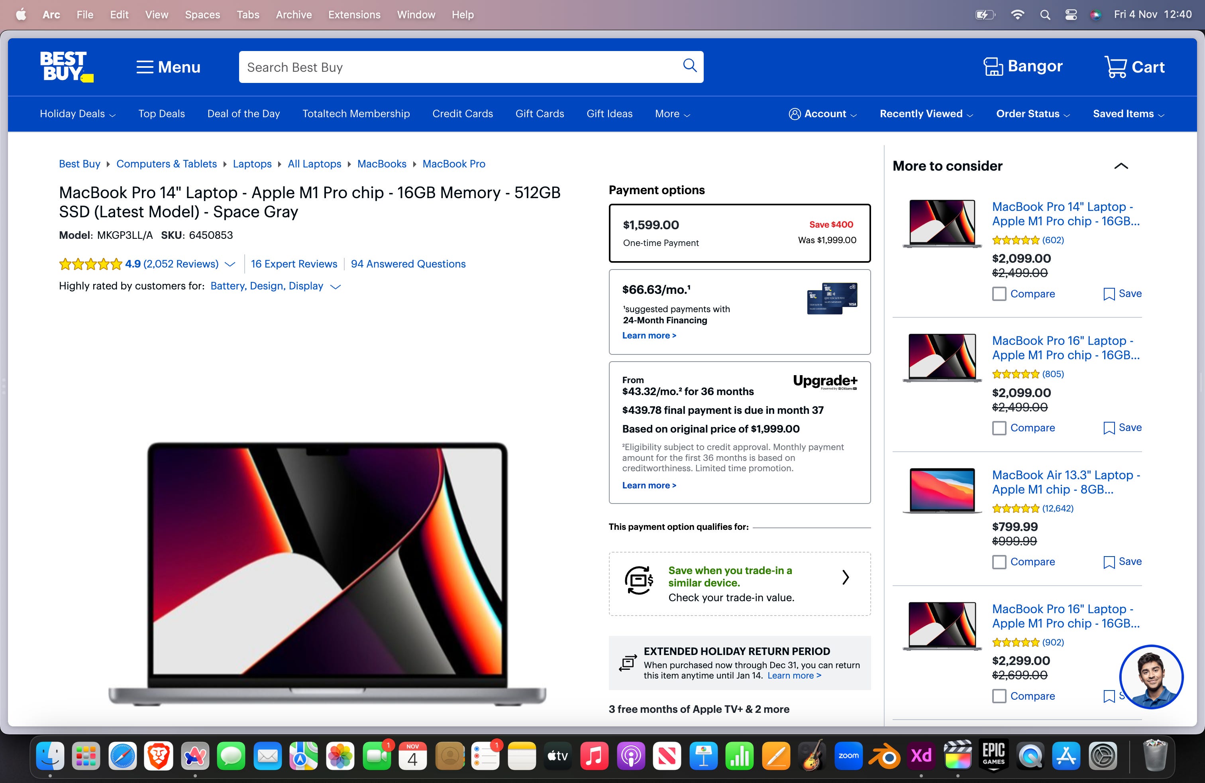The width and height of the screenshot is (1205, 783).
Task: Click Learn more under 24-Month Financing
Action: tap(649, 335)
